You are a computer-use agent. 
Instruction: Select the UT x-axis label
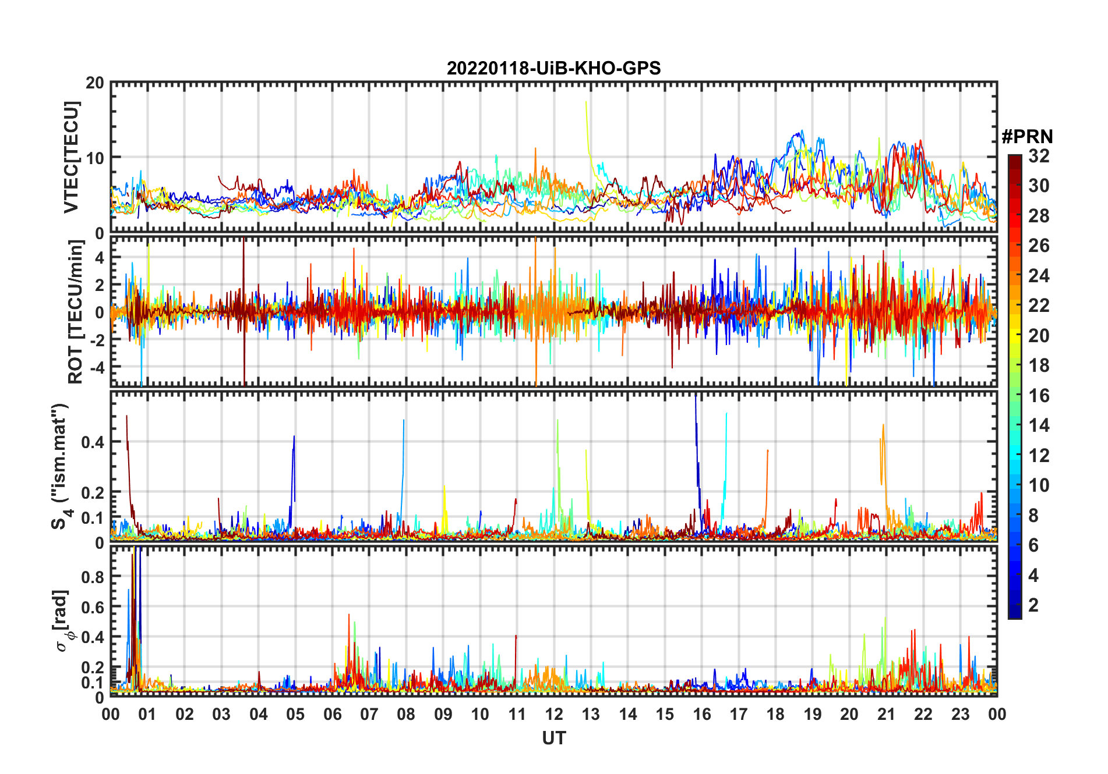(554, 738)
